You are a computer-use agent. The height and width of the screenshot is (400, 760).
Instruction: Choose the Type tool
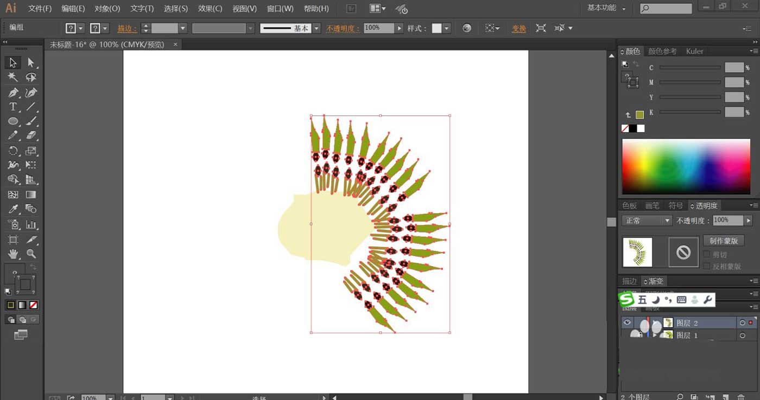pos(13,107)
